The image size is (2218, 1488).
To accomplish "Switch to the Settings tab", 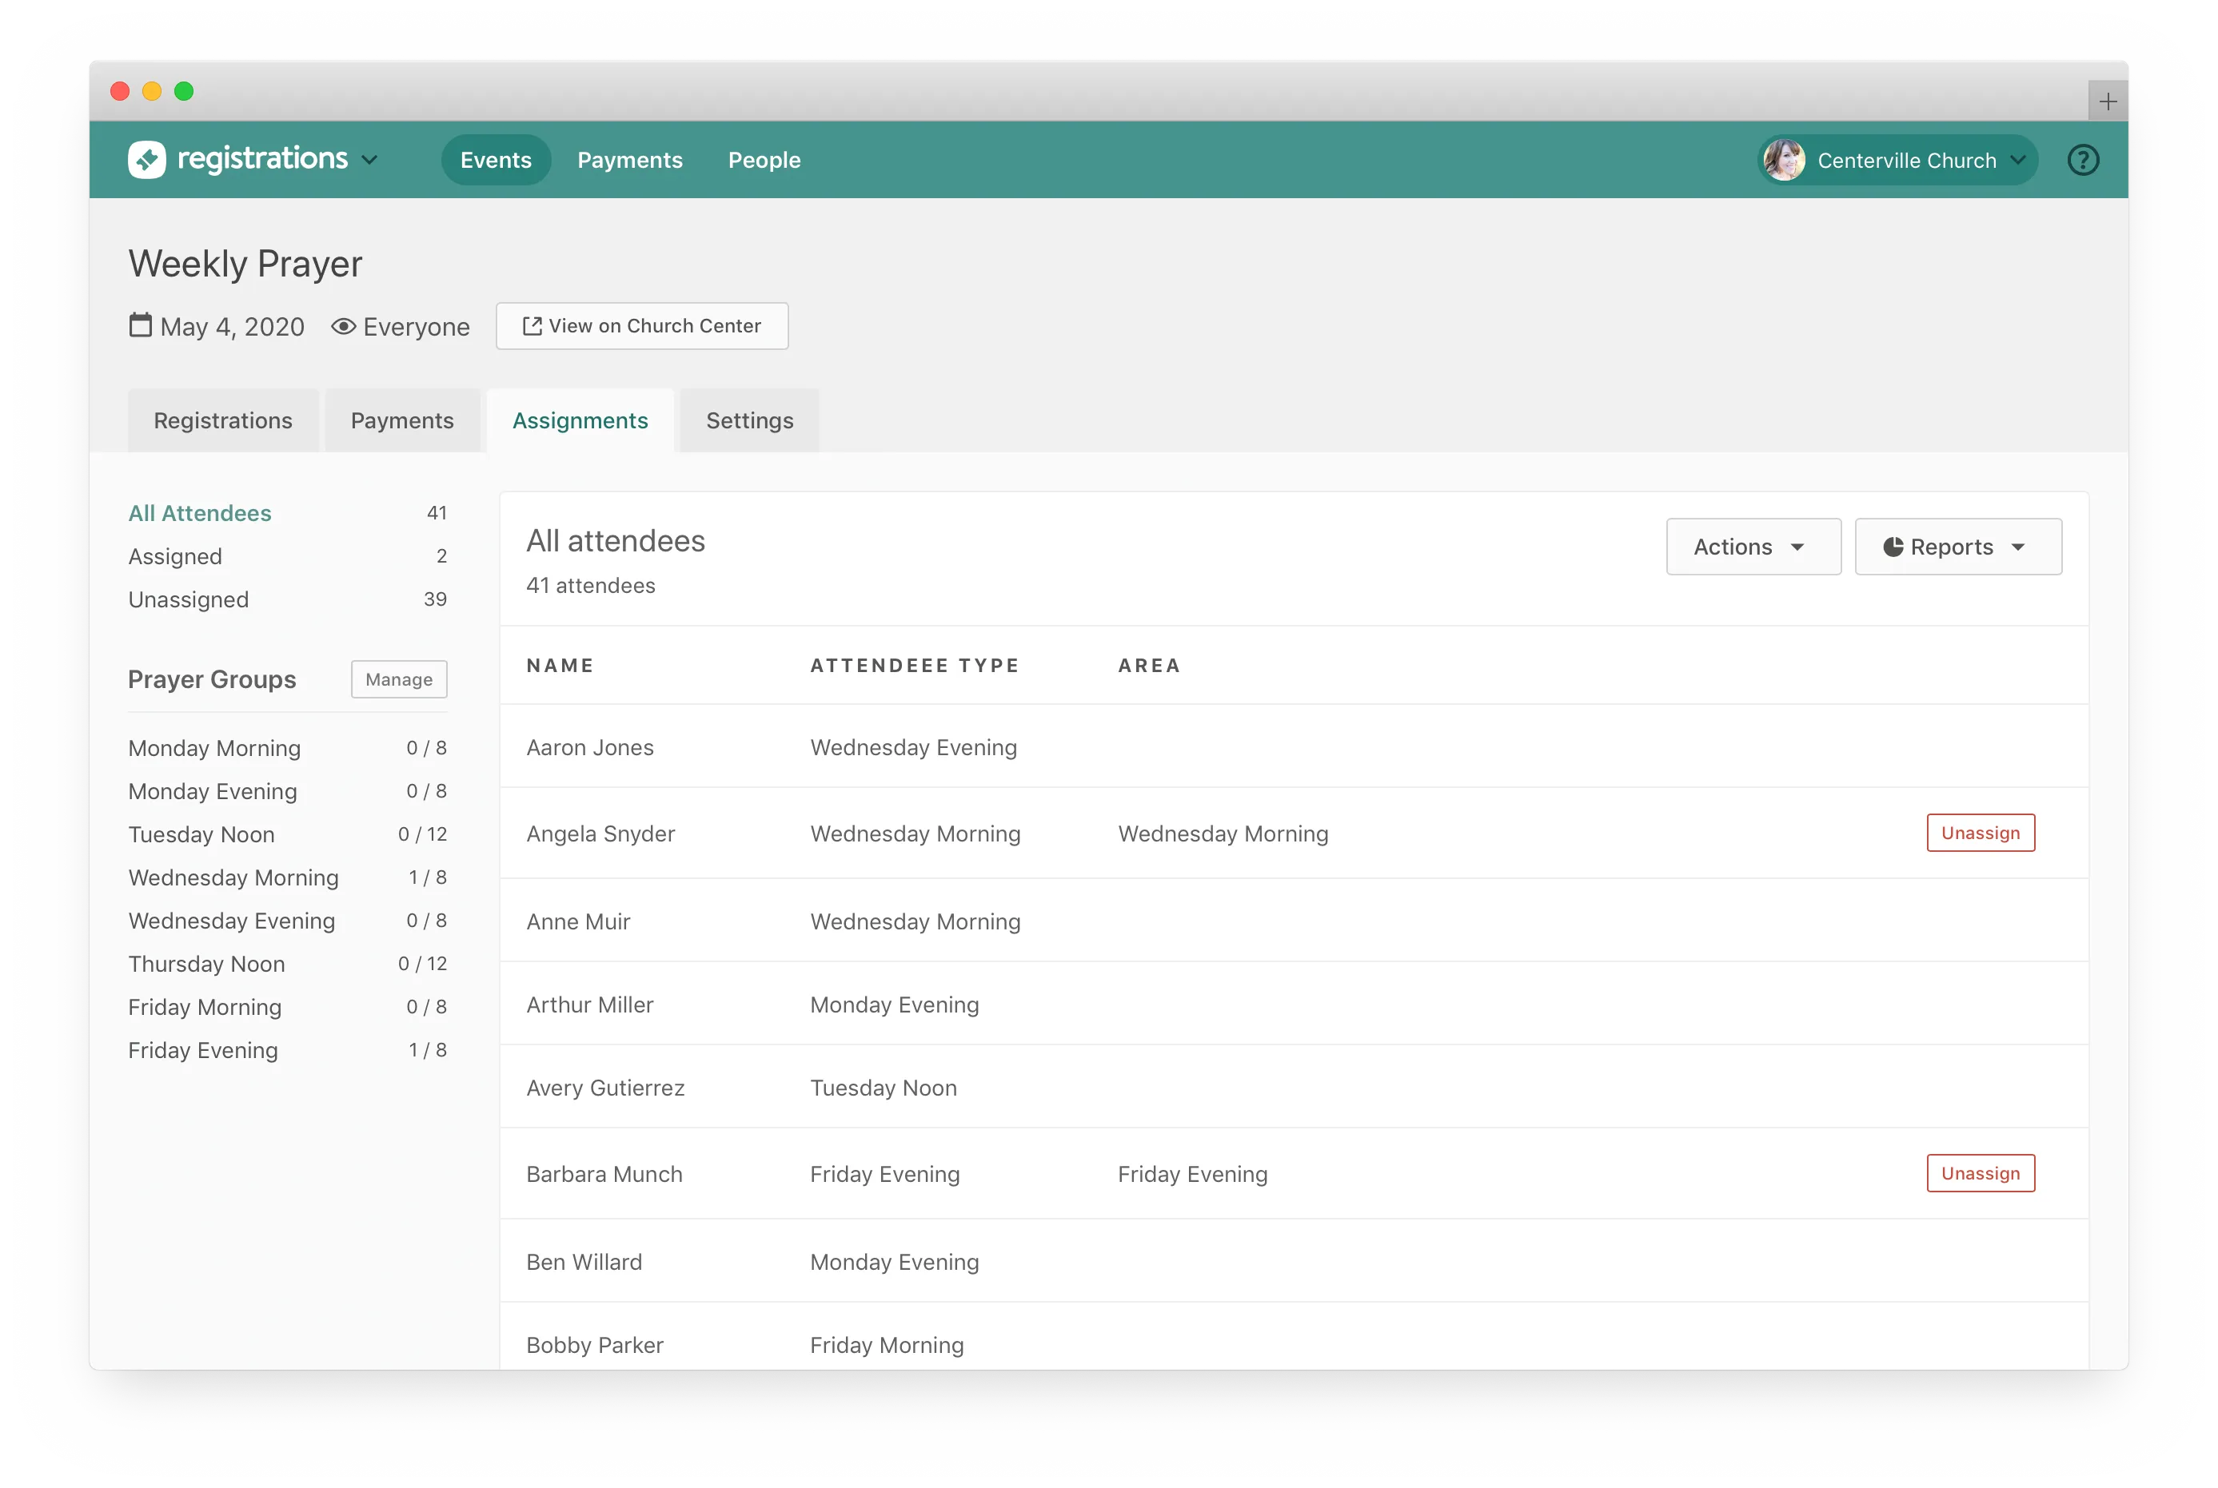I will [749, 420].
